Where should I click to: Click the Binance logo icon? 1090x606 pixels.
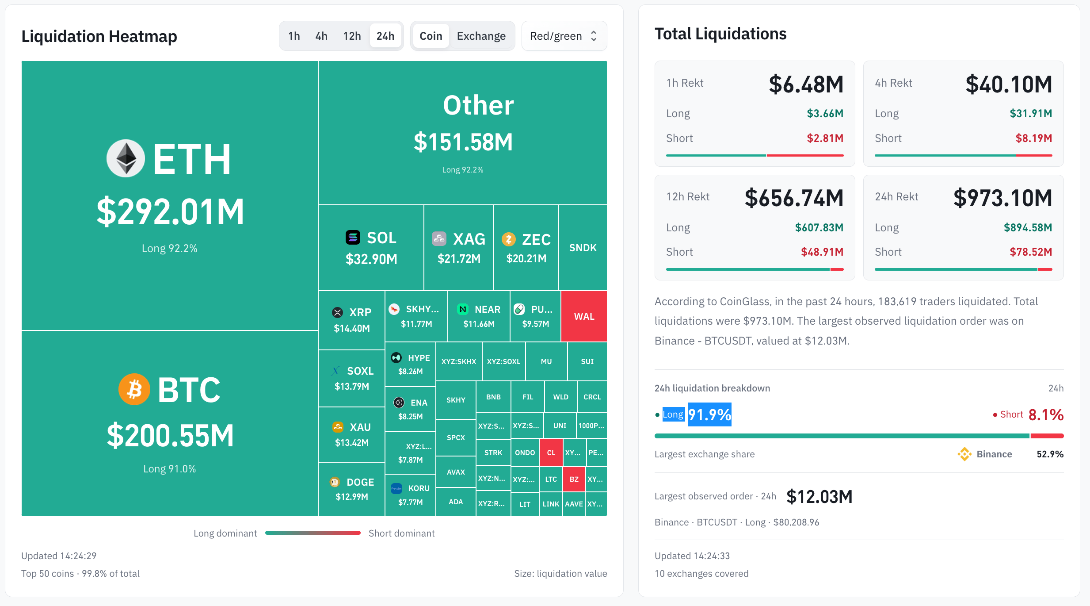964,454
